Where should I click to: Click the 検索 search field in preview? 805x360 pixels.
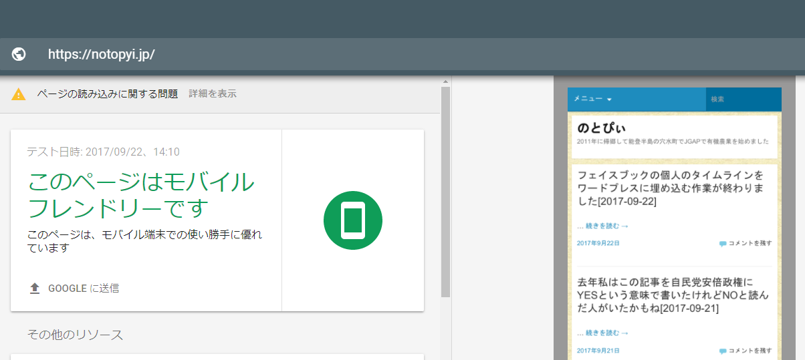742,99
